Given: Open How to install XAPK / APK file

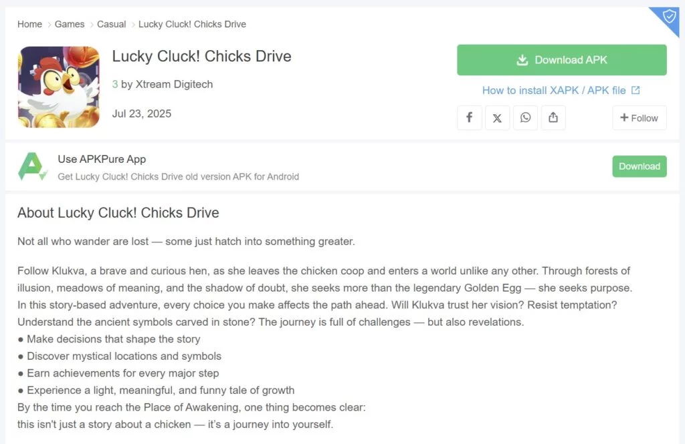Looking at the screenshot, I should click(x=554, y=90).
